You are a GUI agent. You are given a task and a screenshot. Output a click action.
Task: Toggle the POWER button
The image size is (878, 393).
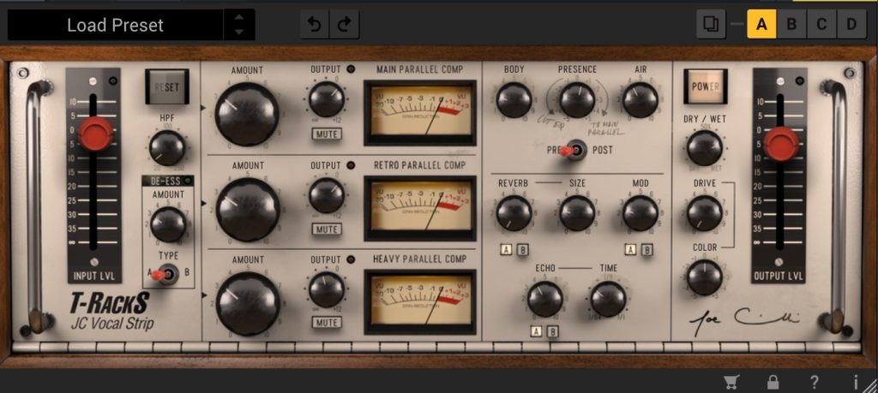pos(705,86)
